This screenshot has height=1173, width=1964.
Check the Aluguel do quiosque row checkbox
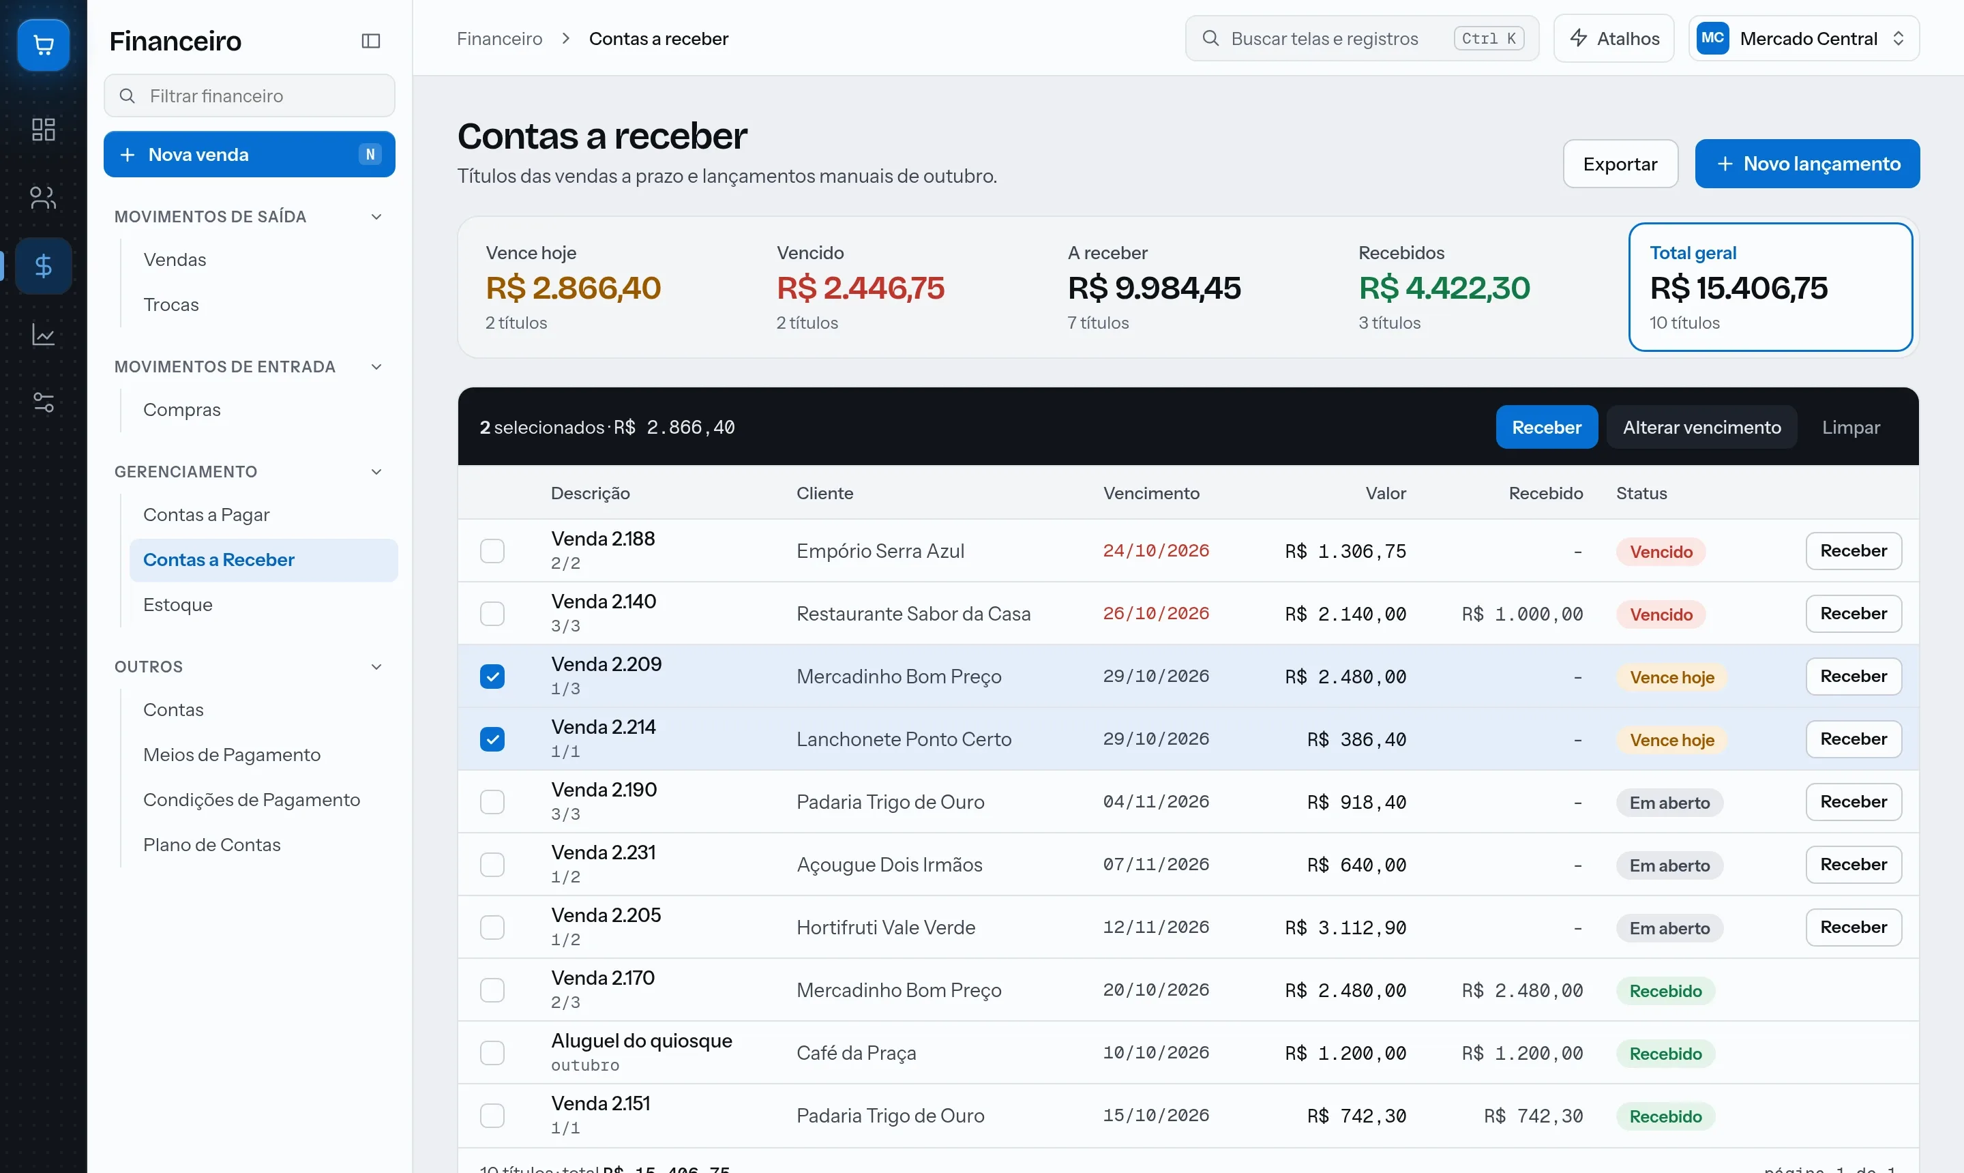[492, 1053]
